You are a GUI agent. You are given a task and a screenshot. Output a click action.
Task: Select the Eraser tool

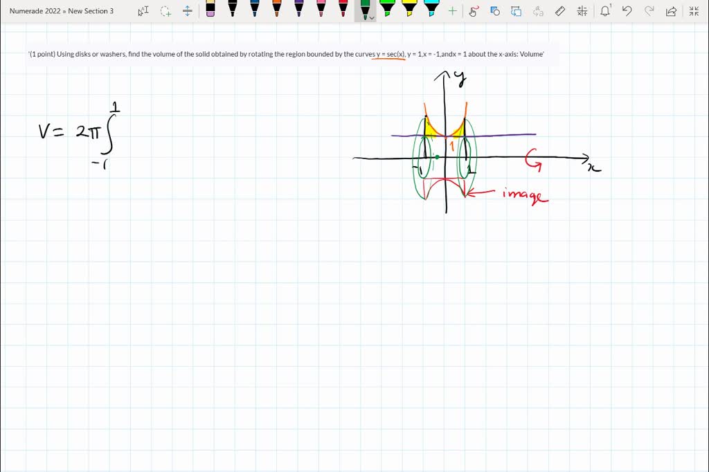[x=211, y=10]
